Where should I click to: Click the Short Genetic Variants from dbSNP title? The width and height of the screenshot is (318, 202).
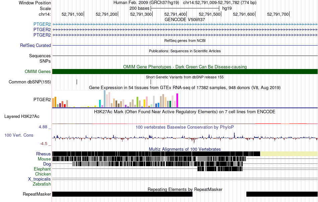pyautogui.click(x=185, y=77)
